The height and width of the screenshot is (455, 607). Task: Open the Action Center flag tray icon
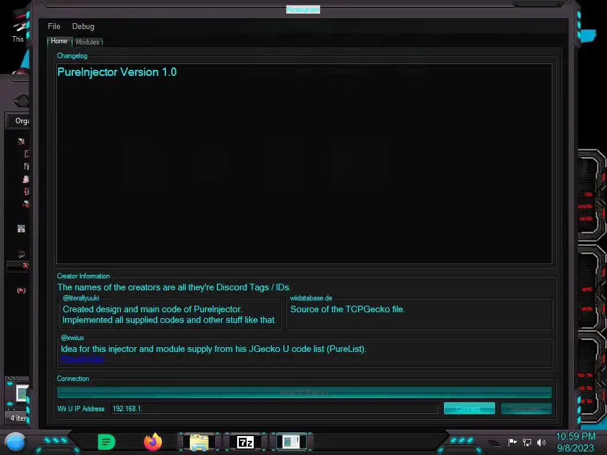click(513, 442)
